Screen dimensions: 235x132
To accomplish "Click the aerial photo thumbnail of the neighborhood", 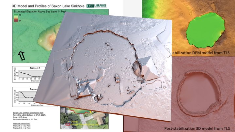I will (85, 118).
